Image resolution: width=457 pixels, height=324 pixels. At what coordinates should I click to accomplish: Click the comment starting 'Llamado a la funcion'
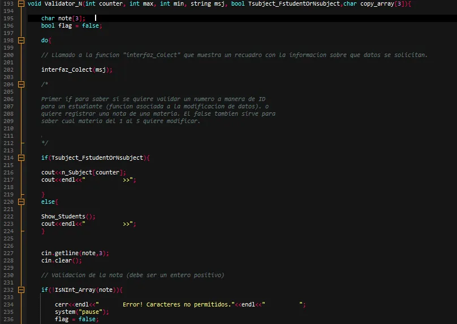click(234, 55)
